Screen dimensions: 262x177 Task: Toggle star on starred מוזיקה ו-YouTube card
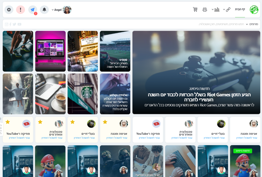click(8, 122)
